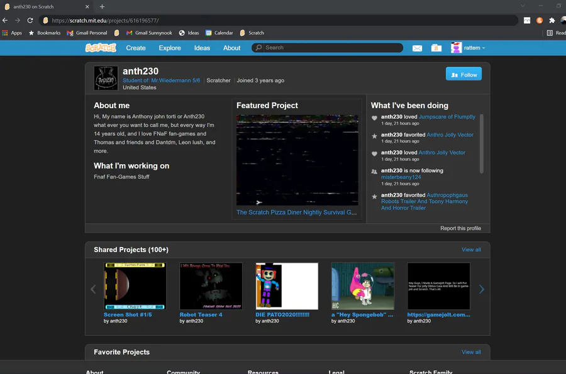Open the Scratch bookmark
Screen dimensions: 566x374
point(252,33)
